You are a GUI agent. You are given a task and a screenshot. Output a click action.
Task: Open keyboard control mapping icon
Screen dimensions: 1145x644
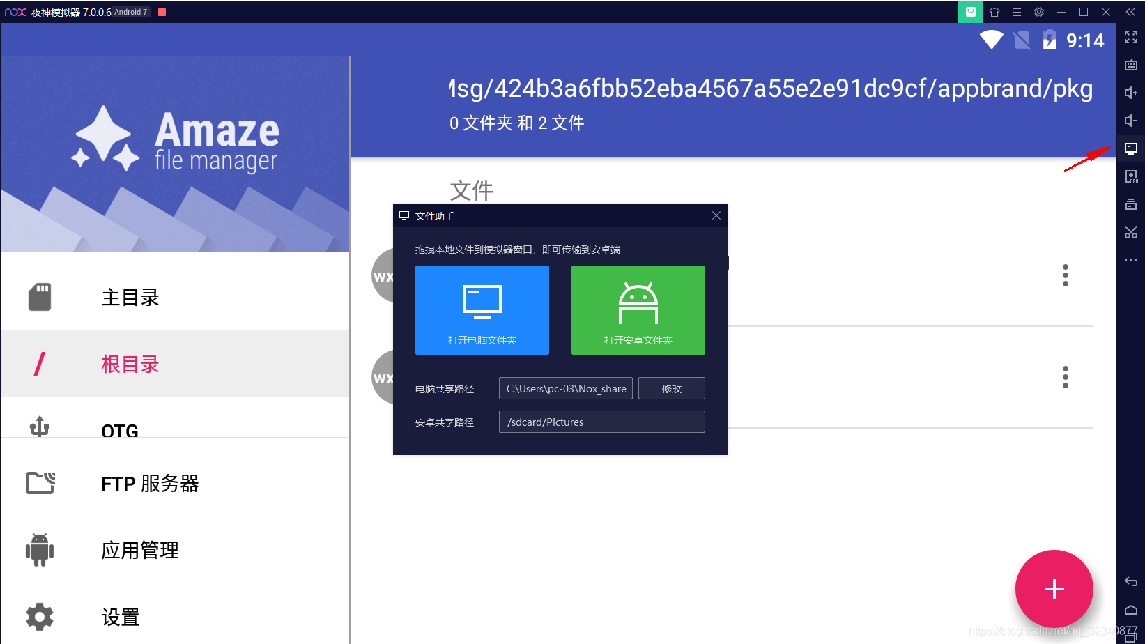[x=1131, y=64]
